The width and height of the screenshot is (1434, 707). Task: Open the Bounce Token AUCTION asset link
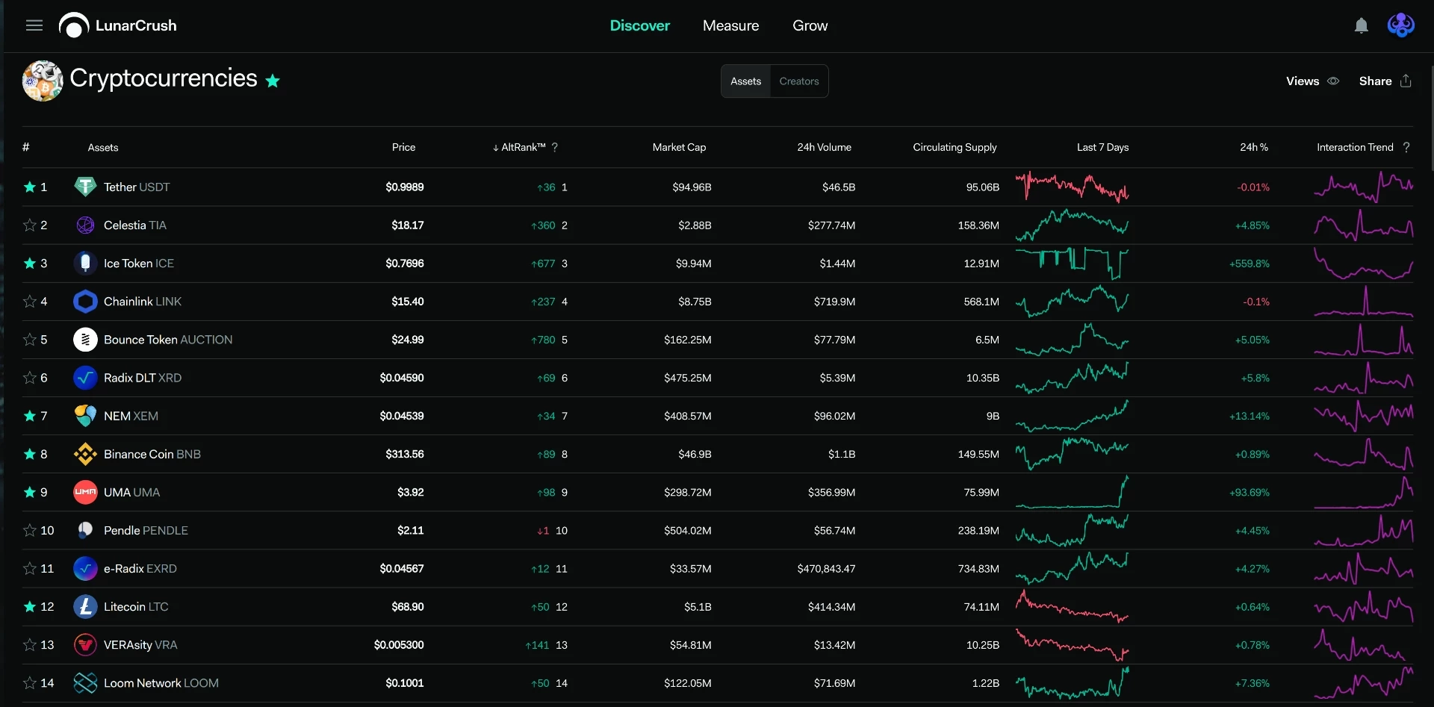(168, 340)
